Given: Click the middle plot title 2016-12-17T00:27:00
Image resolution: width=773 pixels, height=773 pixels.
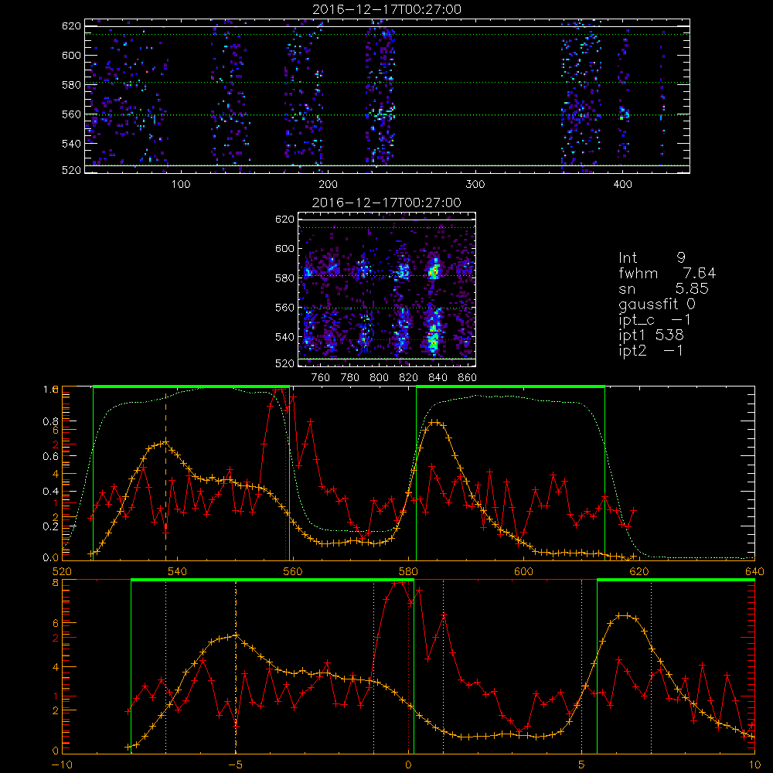Looking at the screenshot, I should [386, 203].
